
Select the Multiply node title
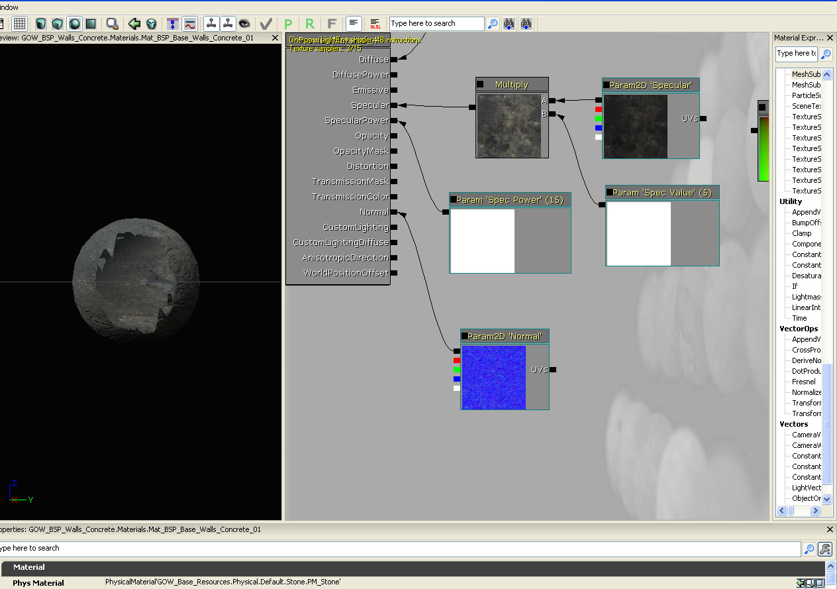pyautogui.click(x=512, y=84)
